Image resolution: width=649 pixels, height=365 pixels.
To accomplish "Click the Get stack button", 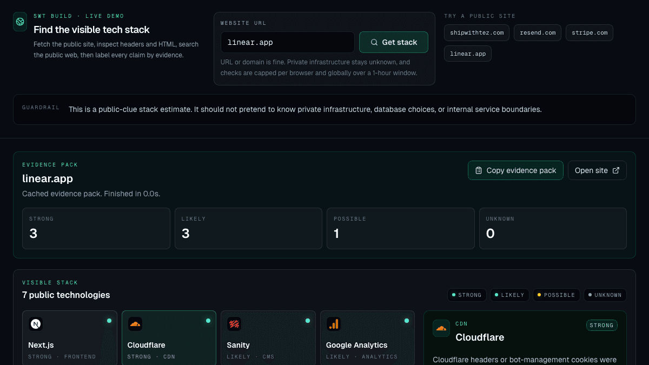I will [394, 42].
